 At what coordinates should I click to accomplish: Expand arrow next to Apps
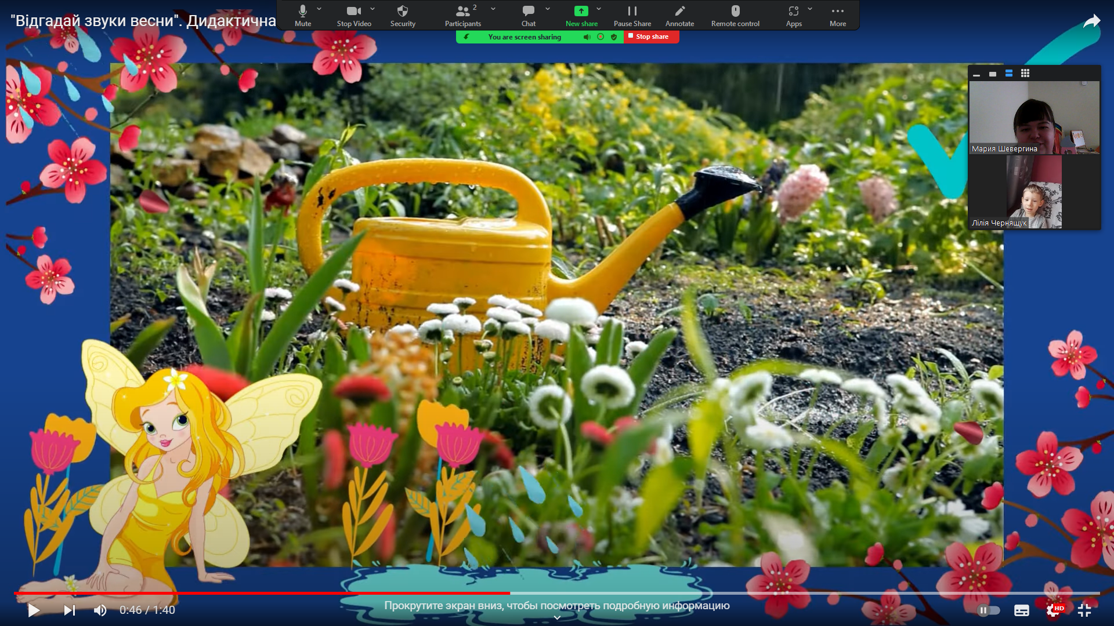click(x=810, y=9)
